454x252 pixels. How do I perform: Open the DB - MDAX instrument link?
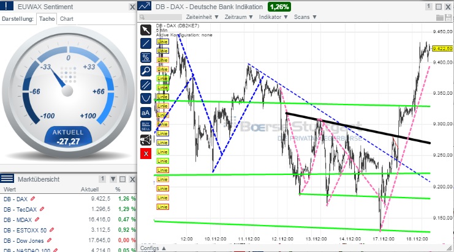tap(18, 220)
